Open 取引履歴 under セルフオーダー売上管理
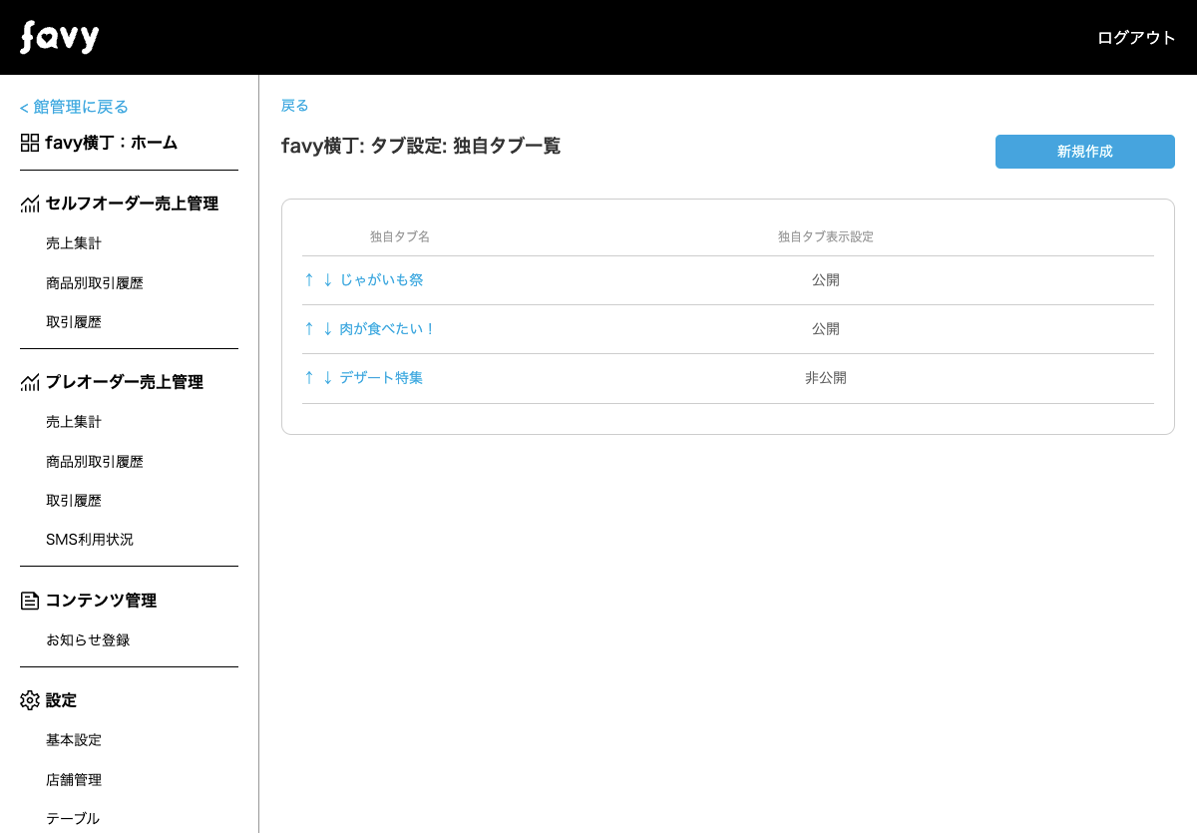1197x833 pixels. click(x=74, y=322)
